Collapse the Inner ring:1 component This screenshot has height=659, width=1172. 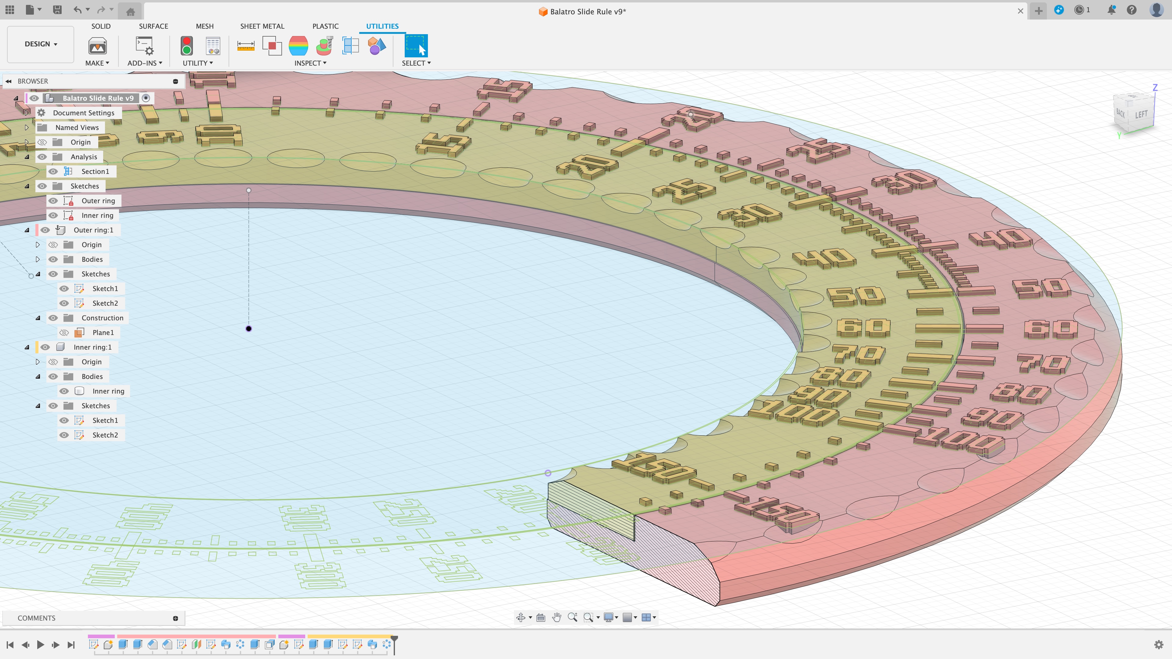point(27,347)
